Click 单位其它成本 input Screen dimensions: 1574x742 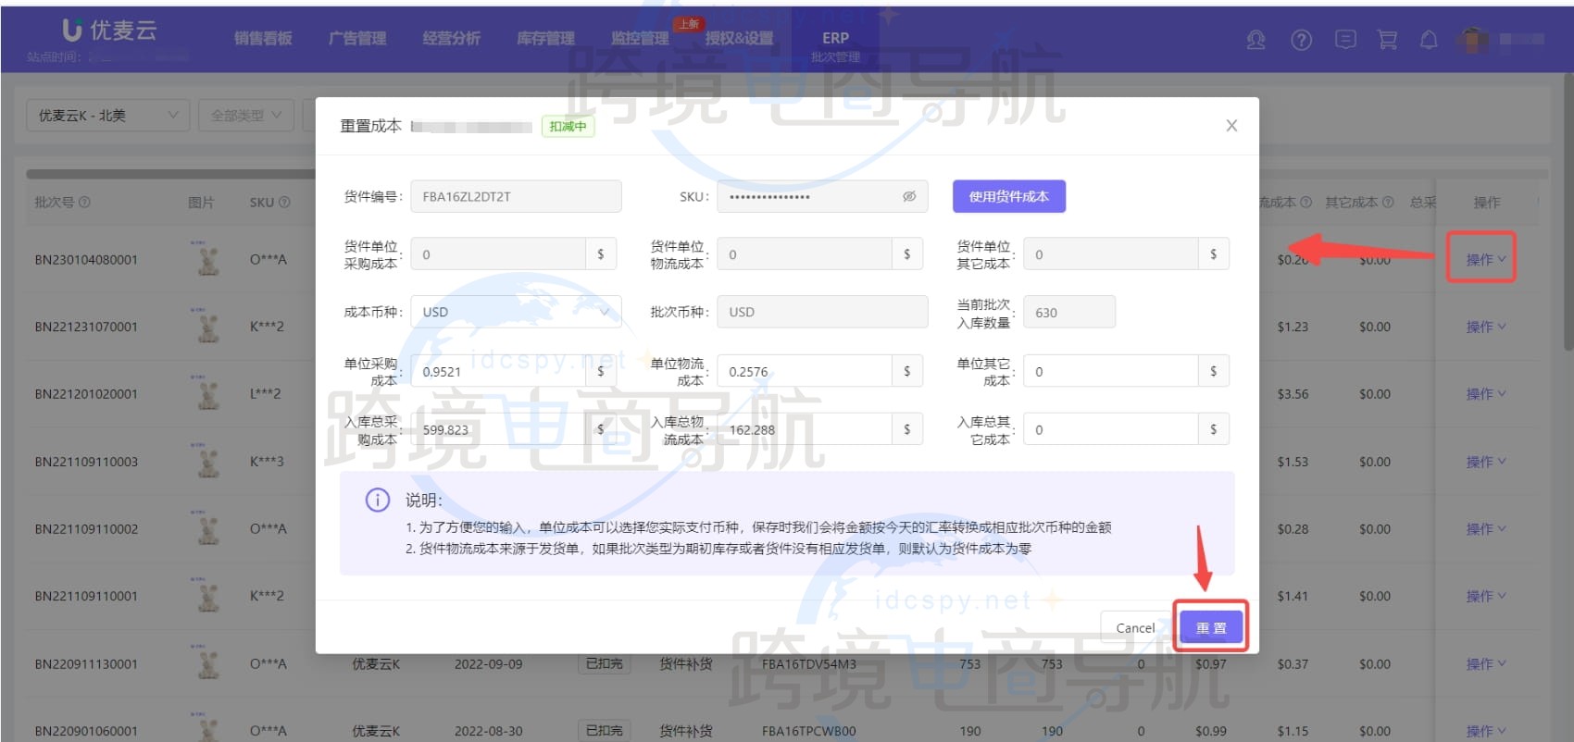click(x=1111, y=371)
